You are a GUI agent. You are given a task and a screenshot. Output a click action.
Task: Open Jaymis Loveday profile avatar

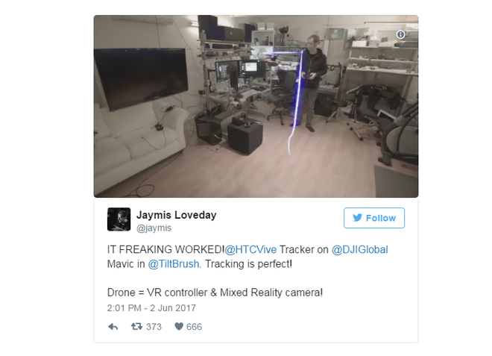point(119,219)
